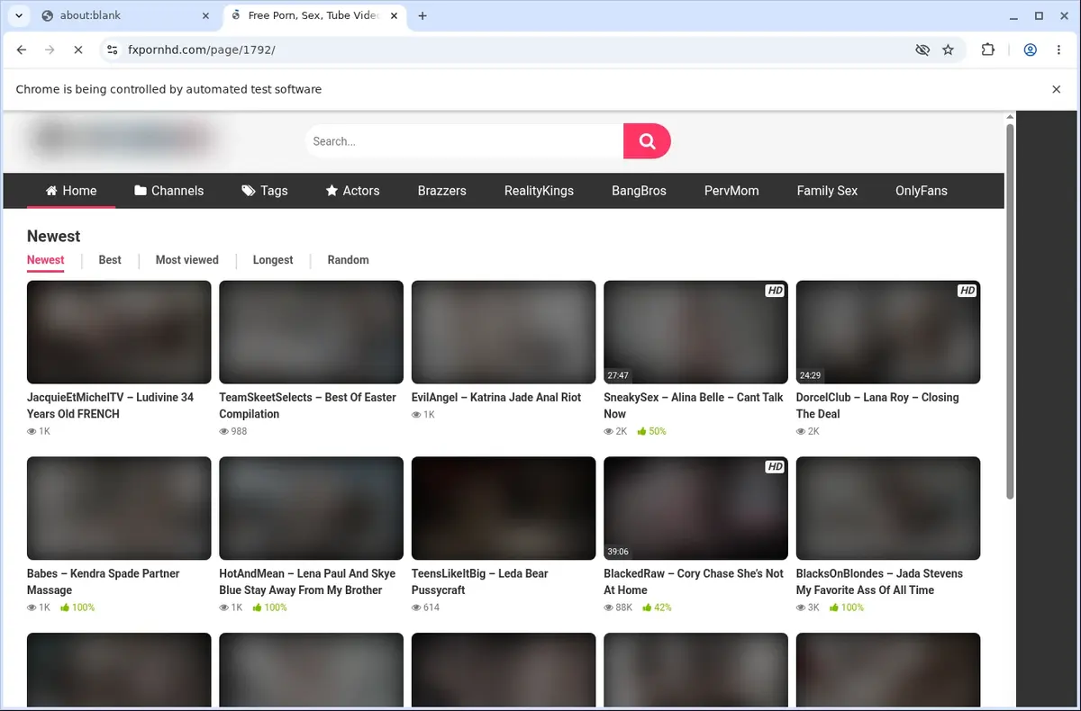1081x711 pixels.
Task: Open the Home nav item
Action: click(71, 191)
